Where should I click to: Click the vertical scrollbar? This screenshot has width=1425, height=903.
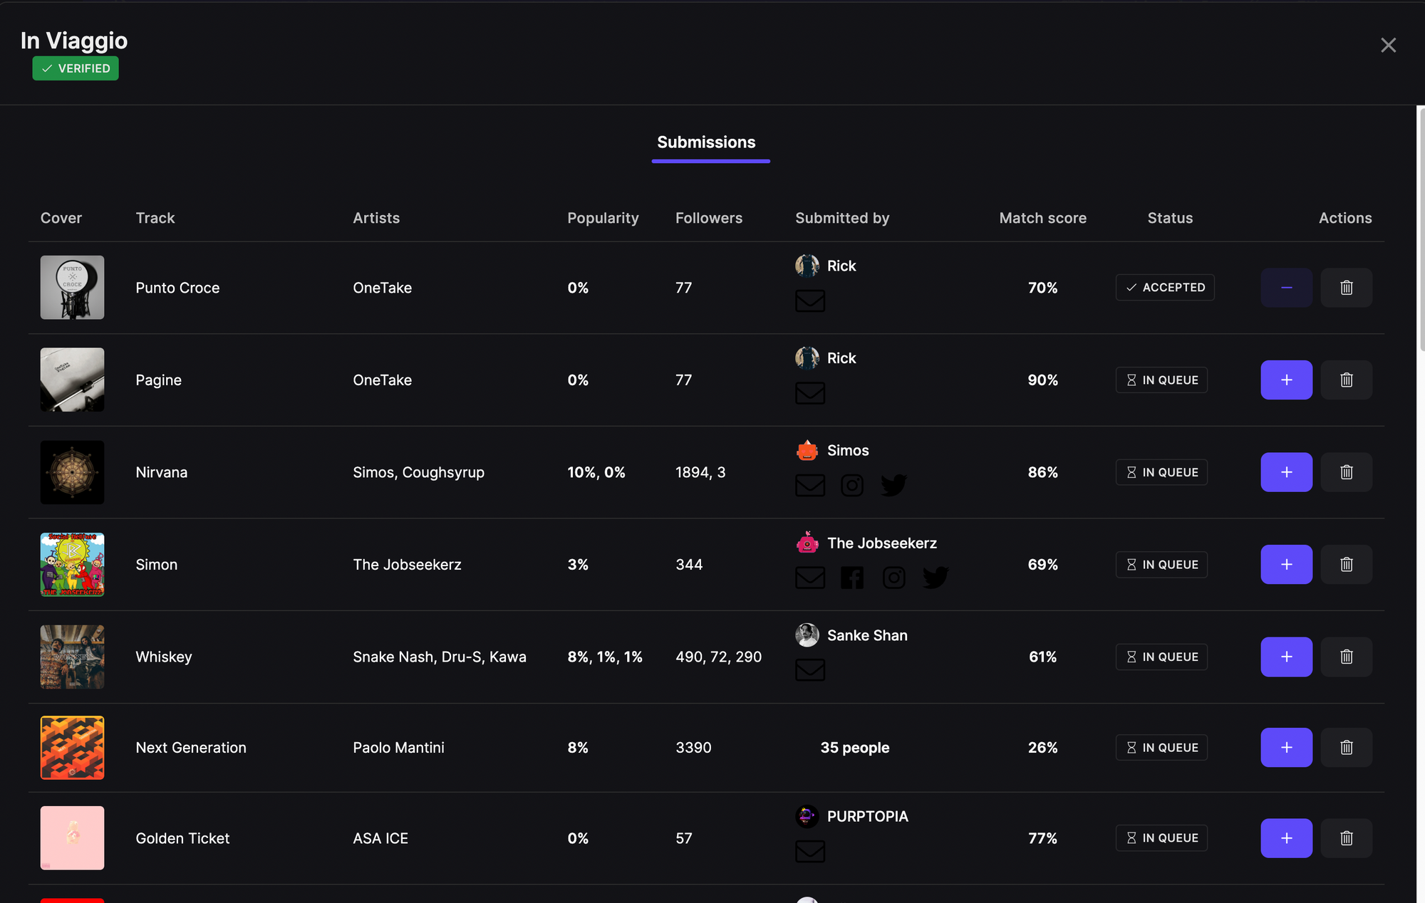(1421, 228)
